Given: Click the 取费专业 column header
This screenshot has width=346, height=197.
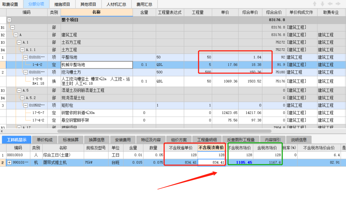Looking at the screenshot, I should [x=331, y=12].
